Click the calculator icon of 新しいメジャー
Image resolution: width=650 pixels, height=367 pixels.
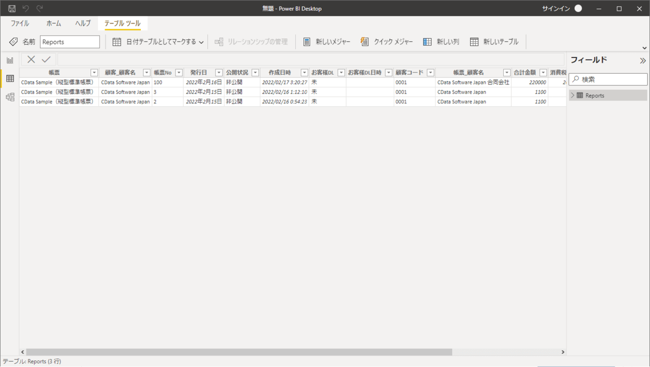(x=307, y=42)
